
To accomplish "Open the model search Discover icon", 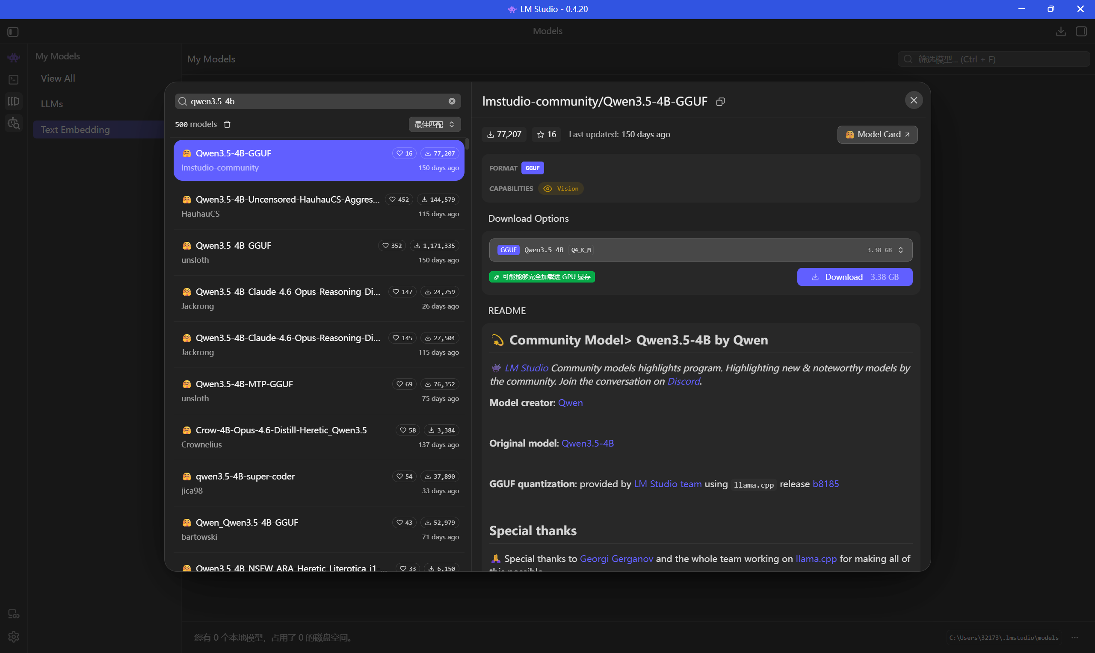I will click(x=14, y=124).
